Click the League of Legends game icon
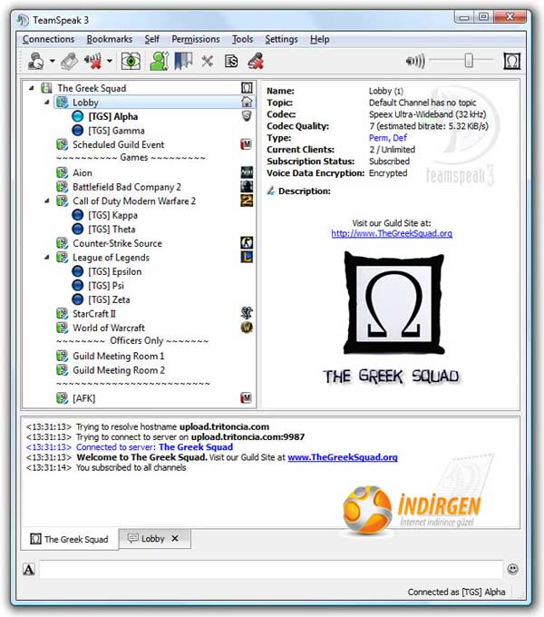This screenshot has height=617, width=544. pos(247,257)
